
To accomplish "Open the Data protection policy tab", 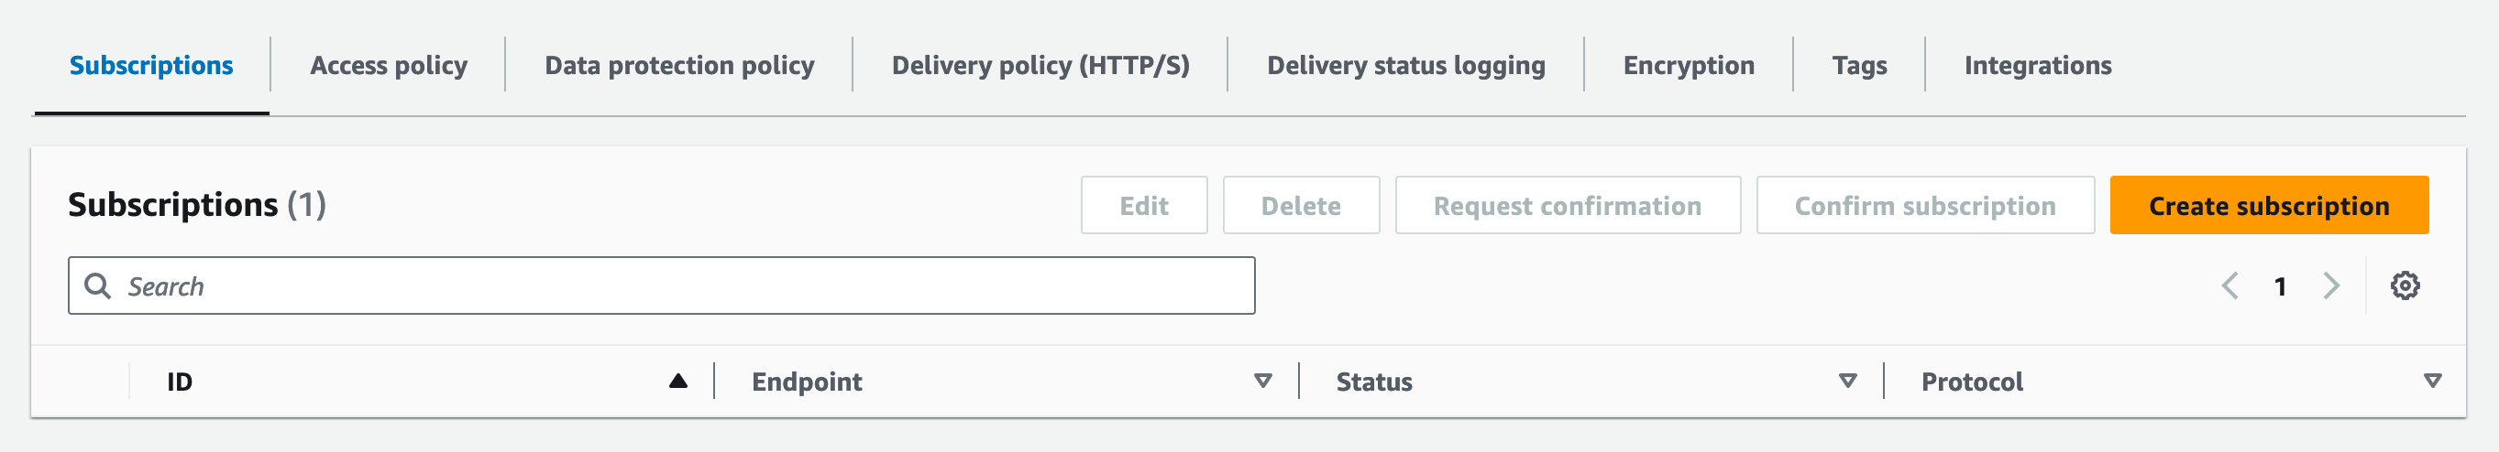I will [x=679, y=65].
